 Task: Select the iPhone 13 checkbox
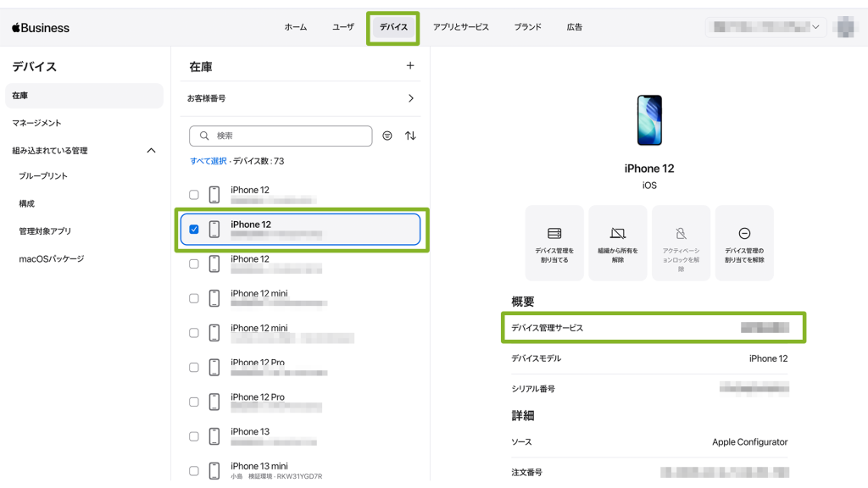(194, 436)
